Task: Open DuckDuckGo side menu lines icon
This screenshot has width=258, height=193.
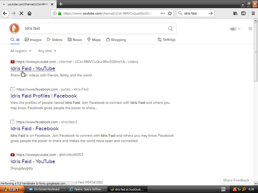Action: tap(250, 29)
